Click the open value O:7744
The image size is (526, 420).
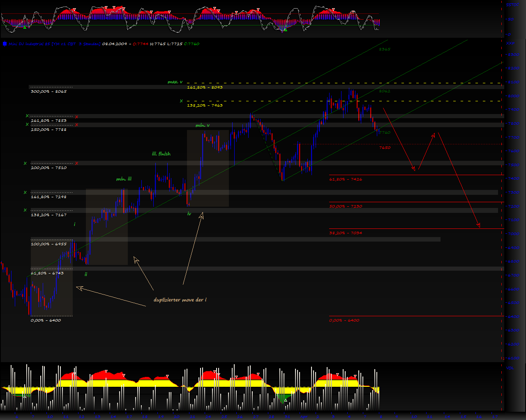coord(141,44)
